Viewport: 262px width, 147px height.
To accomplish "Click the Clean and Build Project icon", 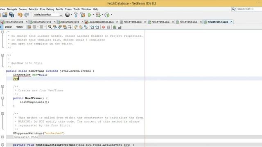I will tap(83, 15).
